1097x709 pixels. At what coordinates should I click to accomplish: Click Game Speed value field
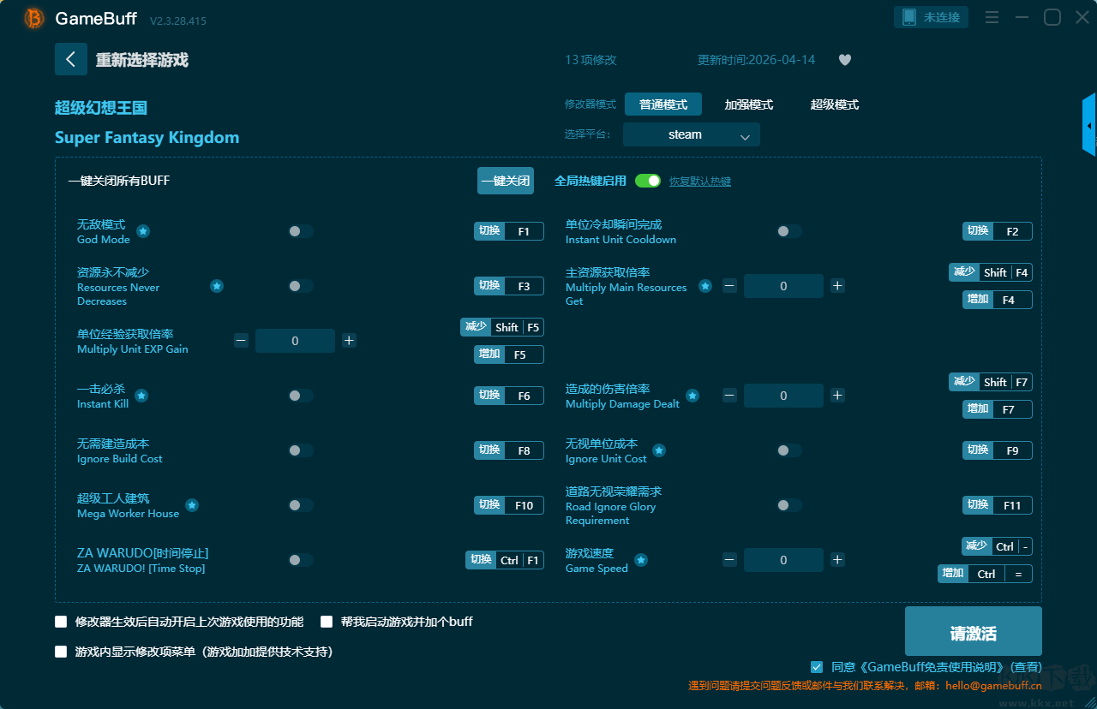[x=783, y=560]
